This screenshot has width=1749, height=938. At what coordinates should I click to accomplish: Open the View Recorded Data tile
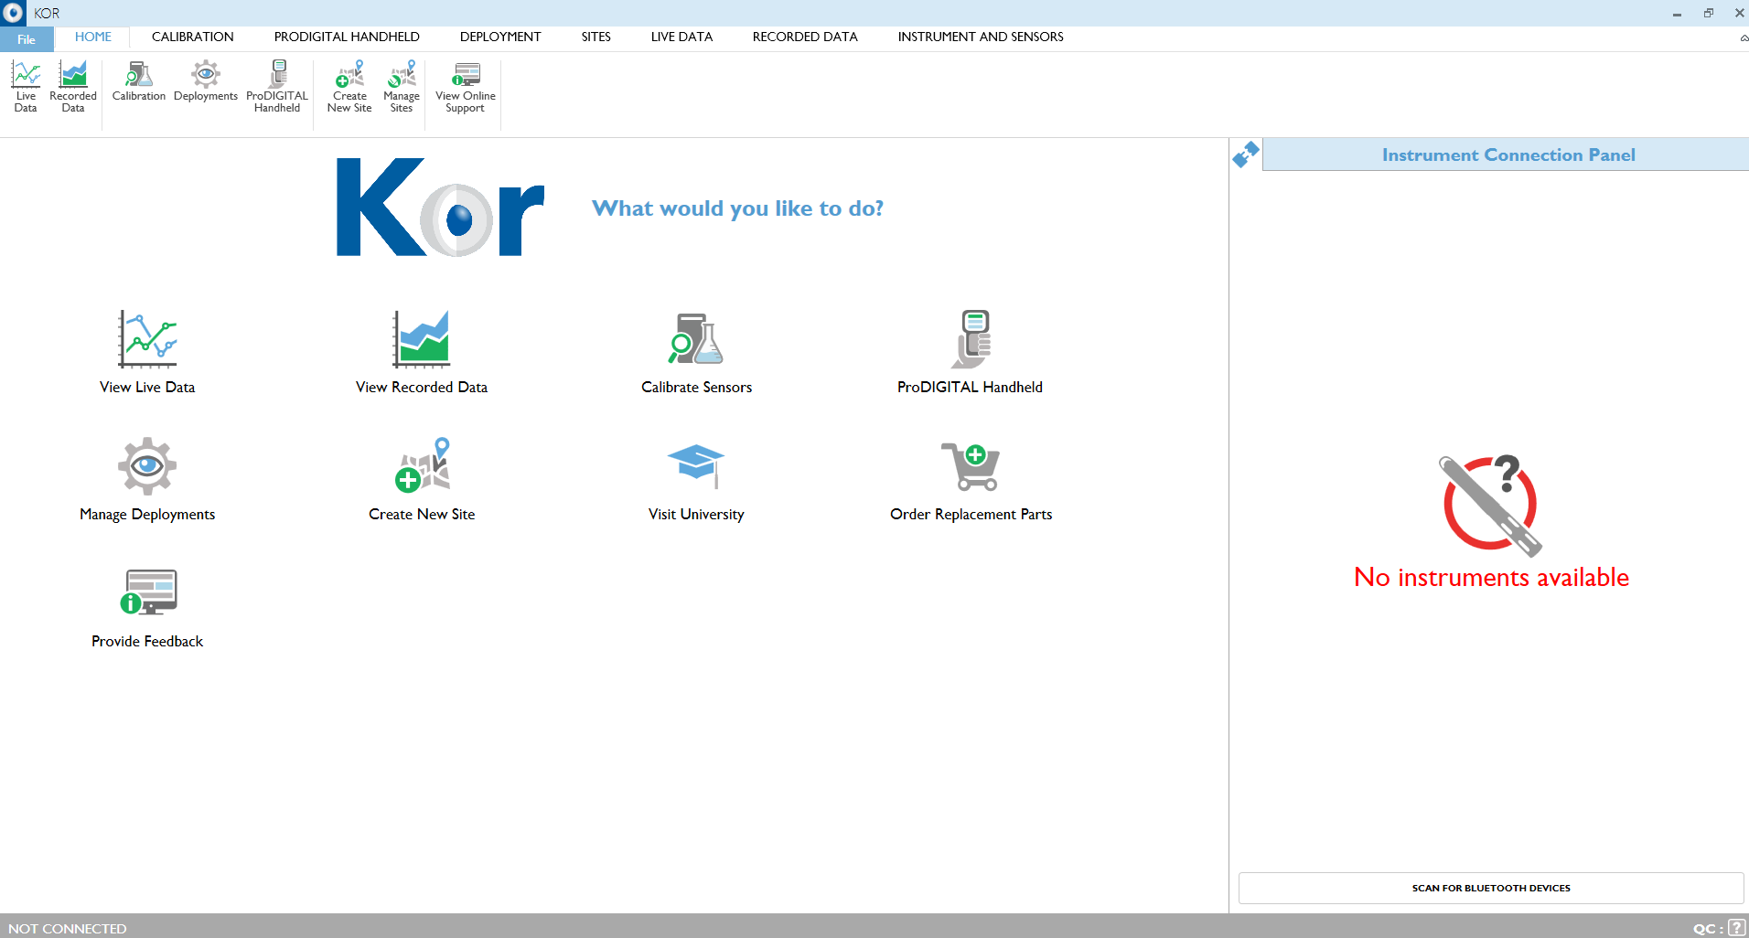pos(422,352)
